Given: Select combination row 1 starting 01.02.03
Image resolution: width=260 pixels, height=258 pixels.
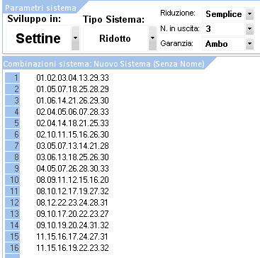Looking at the screenshot, I should pyautogui.click(x=72, y=78).
